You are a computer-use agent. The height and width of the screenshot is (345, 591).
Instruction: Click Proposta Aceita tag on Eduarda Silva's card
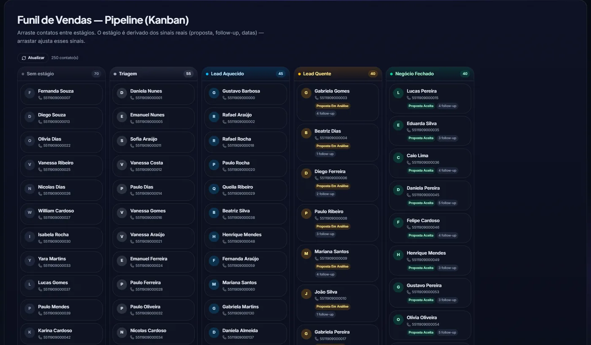(421, 138)
